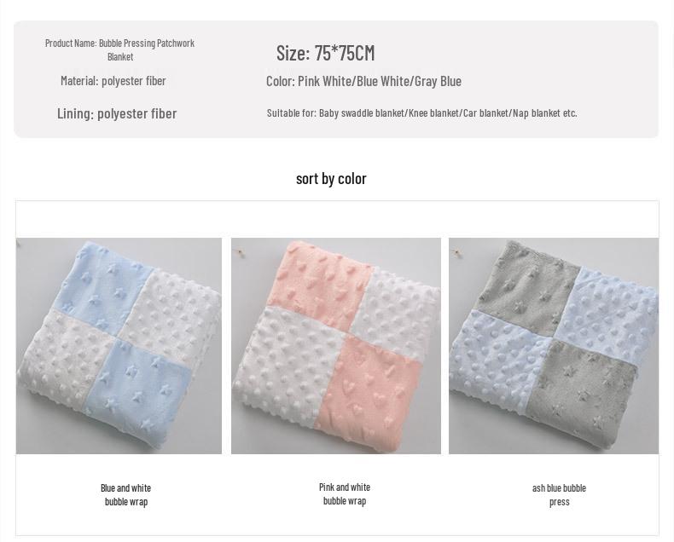Open the blue and white blanket photo
This screenshot has height=542, width=674.
[119, 345]
